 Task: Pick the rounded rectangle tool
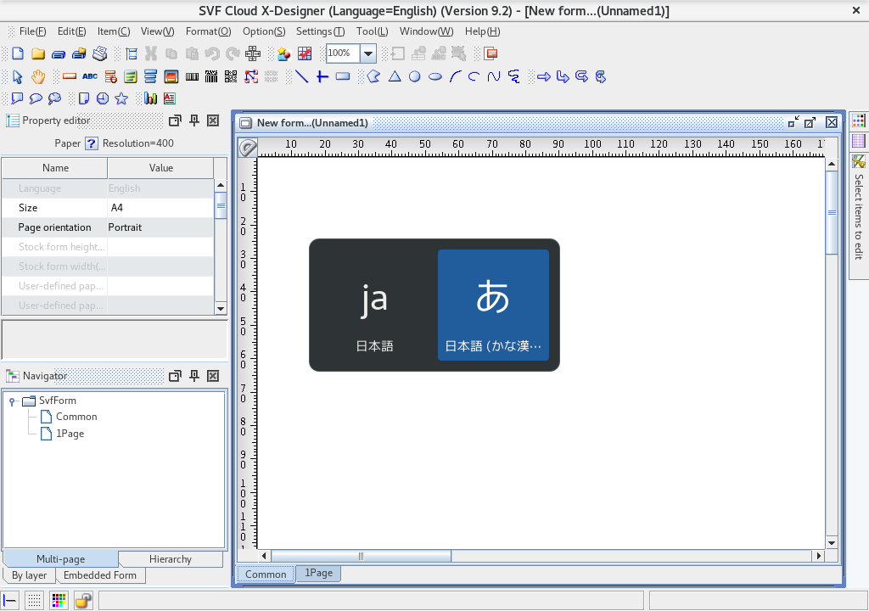(x=343, y=76)
